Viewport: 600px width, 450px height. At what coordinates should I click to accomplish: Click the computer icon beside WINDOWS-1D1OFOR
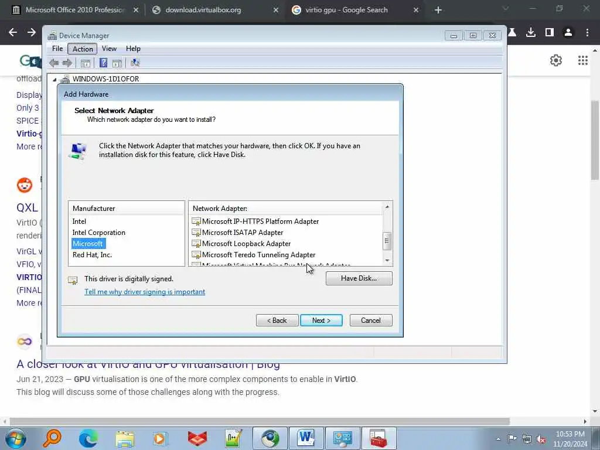tap(65, 79)
